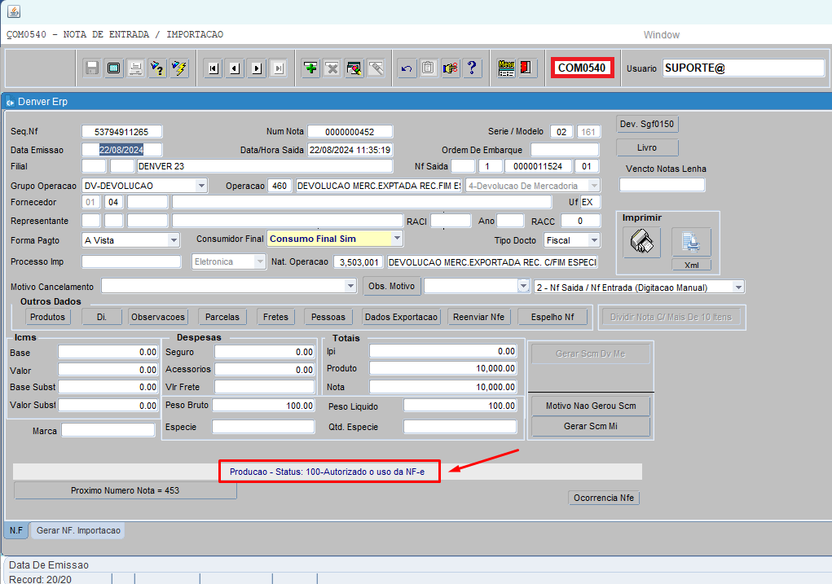This screenshot has width=832, height=584.
Task: Click the clear record eraser-window icon
Action: [354, 68]
